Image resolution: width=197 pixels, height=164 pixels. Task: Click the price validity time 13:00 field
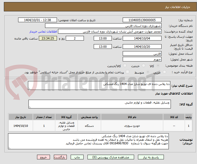click(x=103, y=46)
